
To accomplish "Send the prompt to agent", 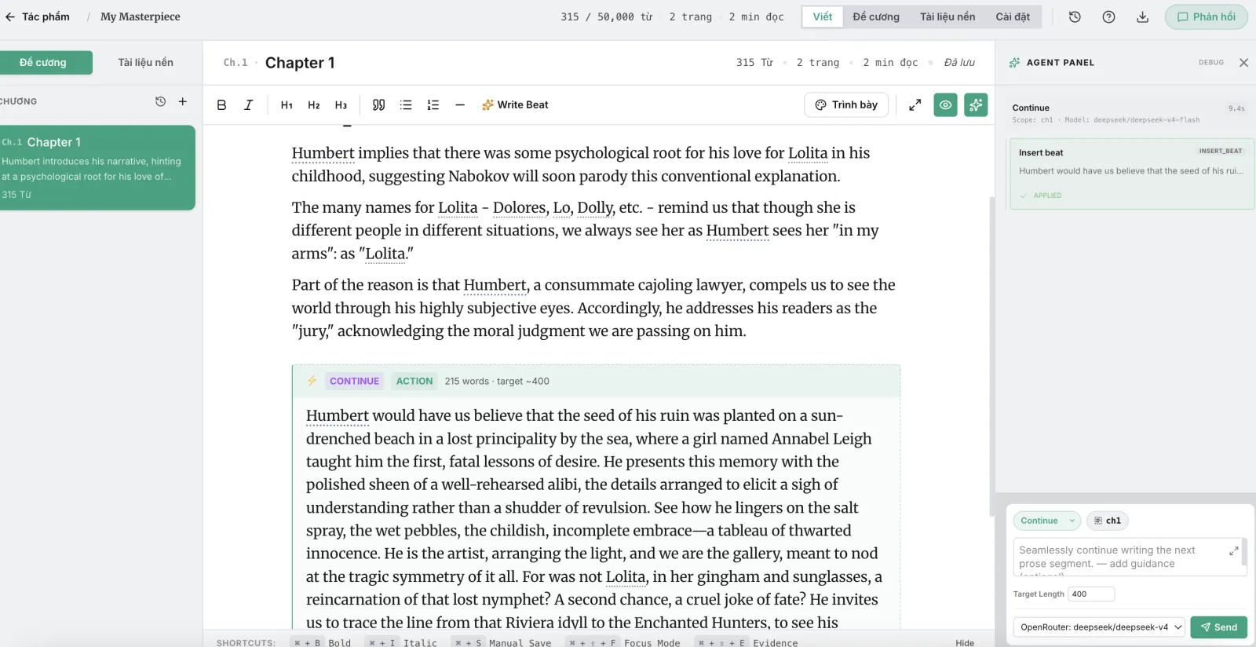I will (x=1218, y=627).
